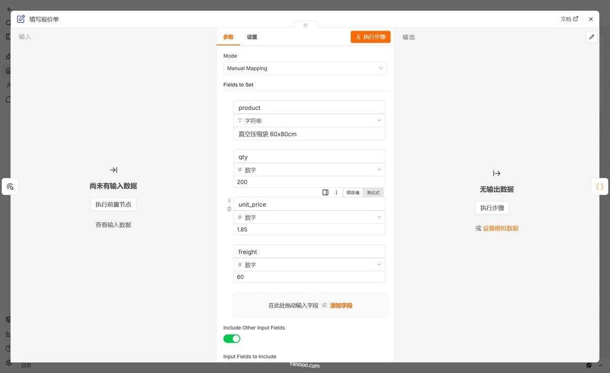Close the 填写报价单 node panel
This screenshot has width=610, height=373.
(591, 19)
